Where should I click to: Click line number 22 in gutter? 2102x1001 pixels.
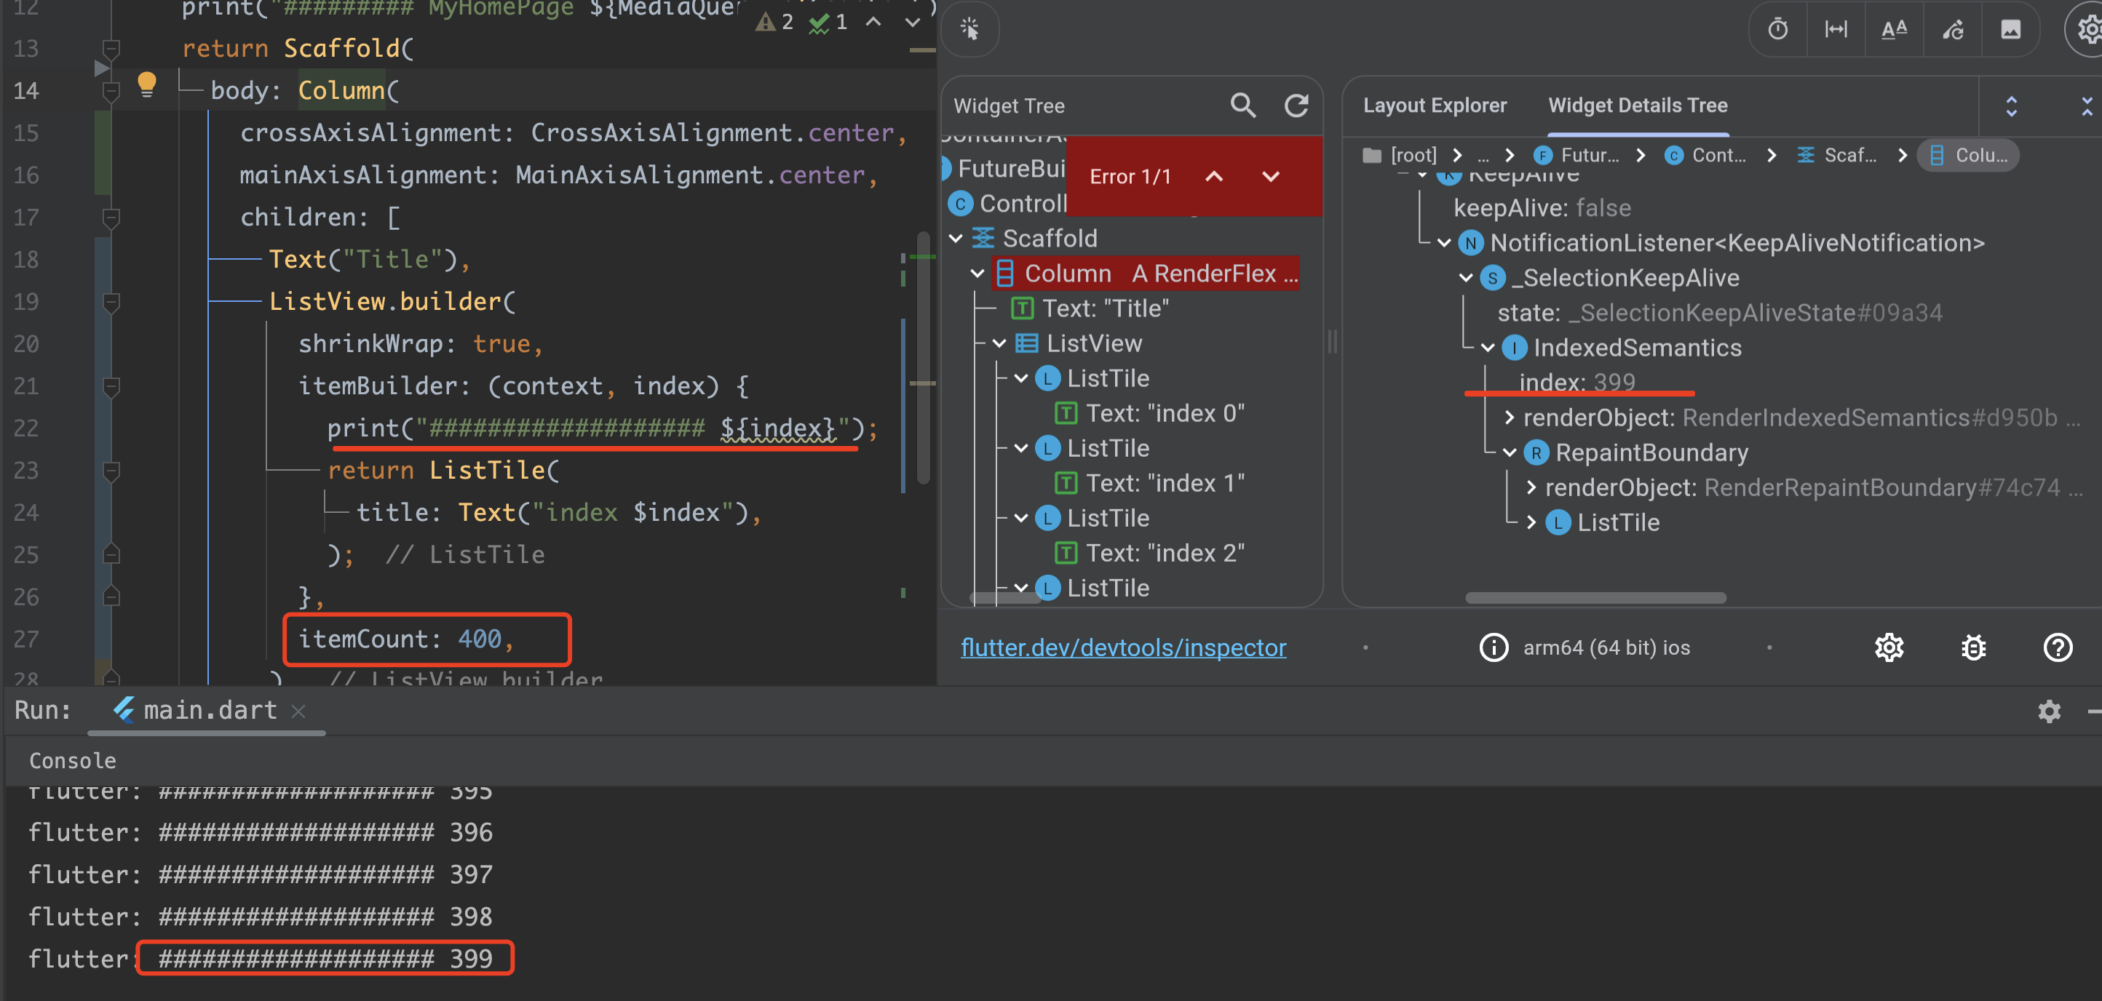[26, 428]
